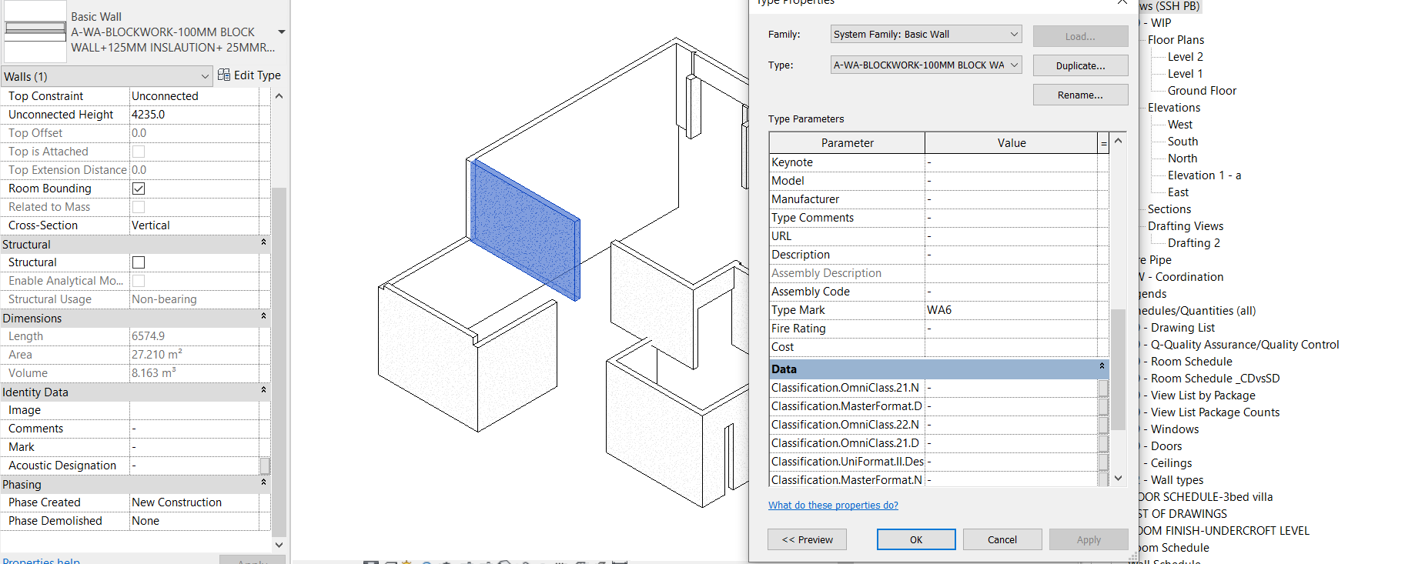The image size is (1425, 564).
Task: Open the 'Elevation 1 - a' view
Action: (1204, 175)
